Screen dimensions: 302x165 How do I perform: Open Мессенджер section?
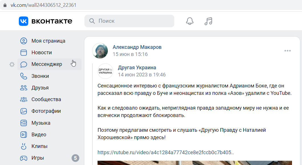[49, 64]
